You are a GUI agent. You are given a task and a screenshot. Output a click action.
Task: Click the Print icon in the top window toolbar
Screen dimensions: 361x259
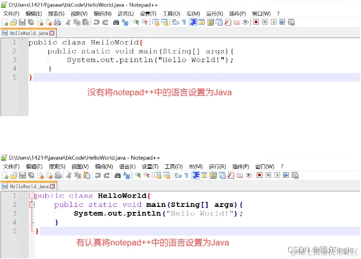[57, 22]
